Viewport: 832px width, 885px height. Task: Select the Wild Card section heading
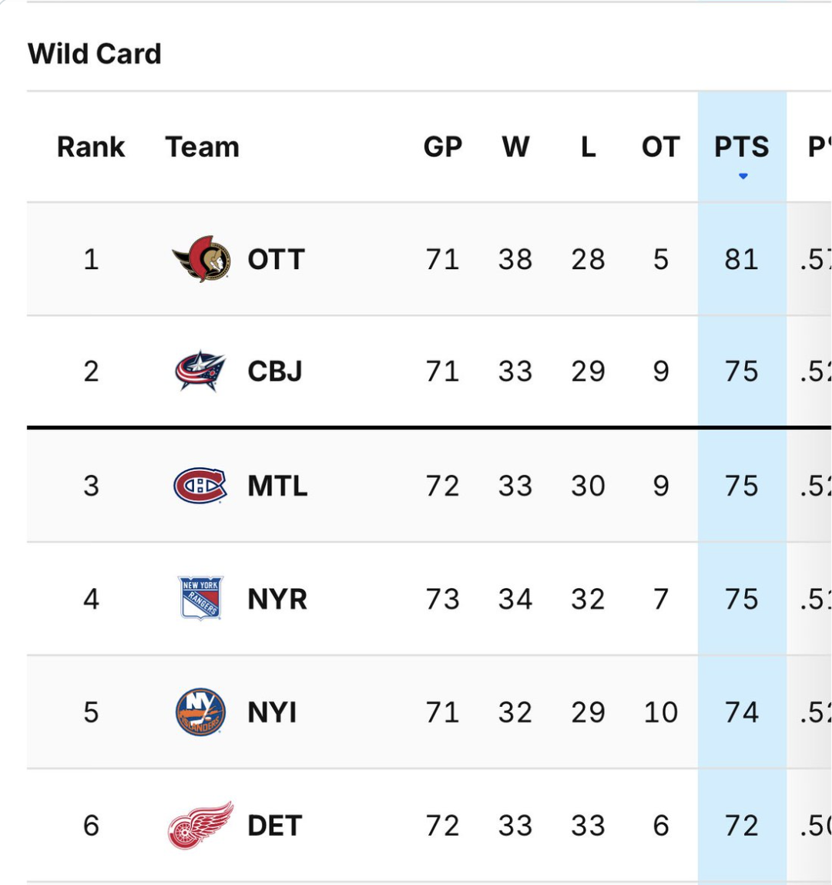point(93,52)
